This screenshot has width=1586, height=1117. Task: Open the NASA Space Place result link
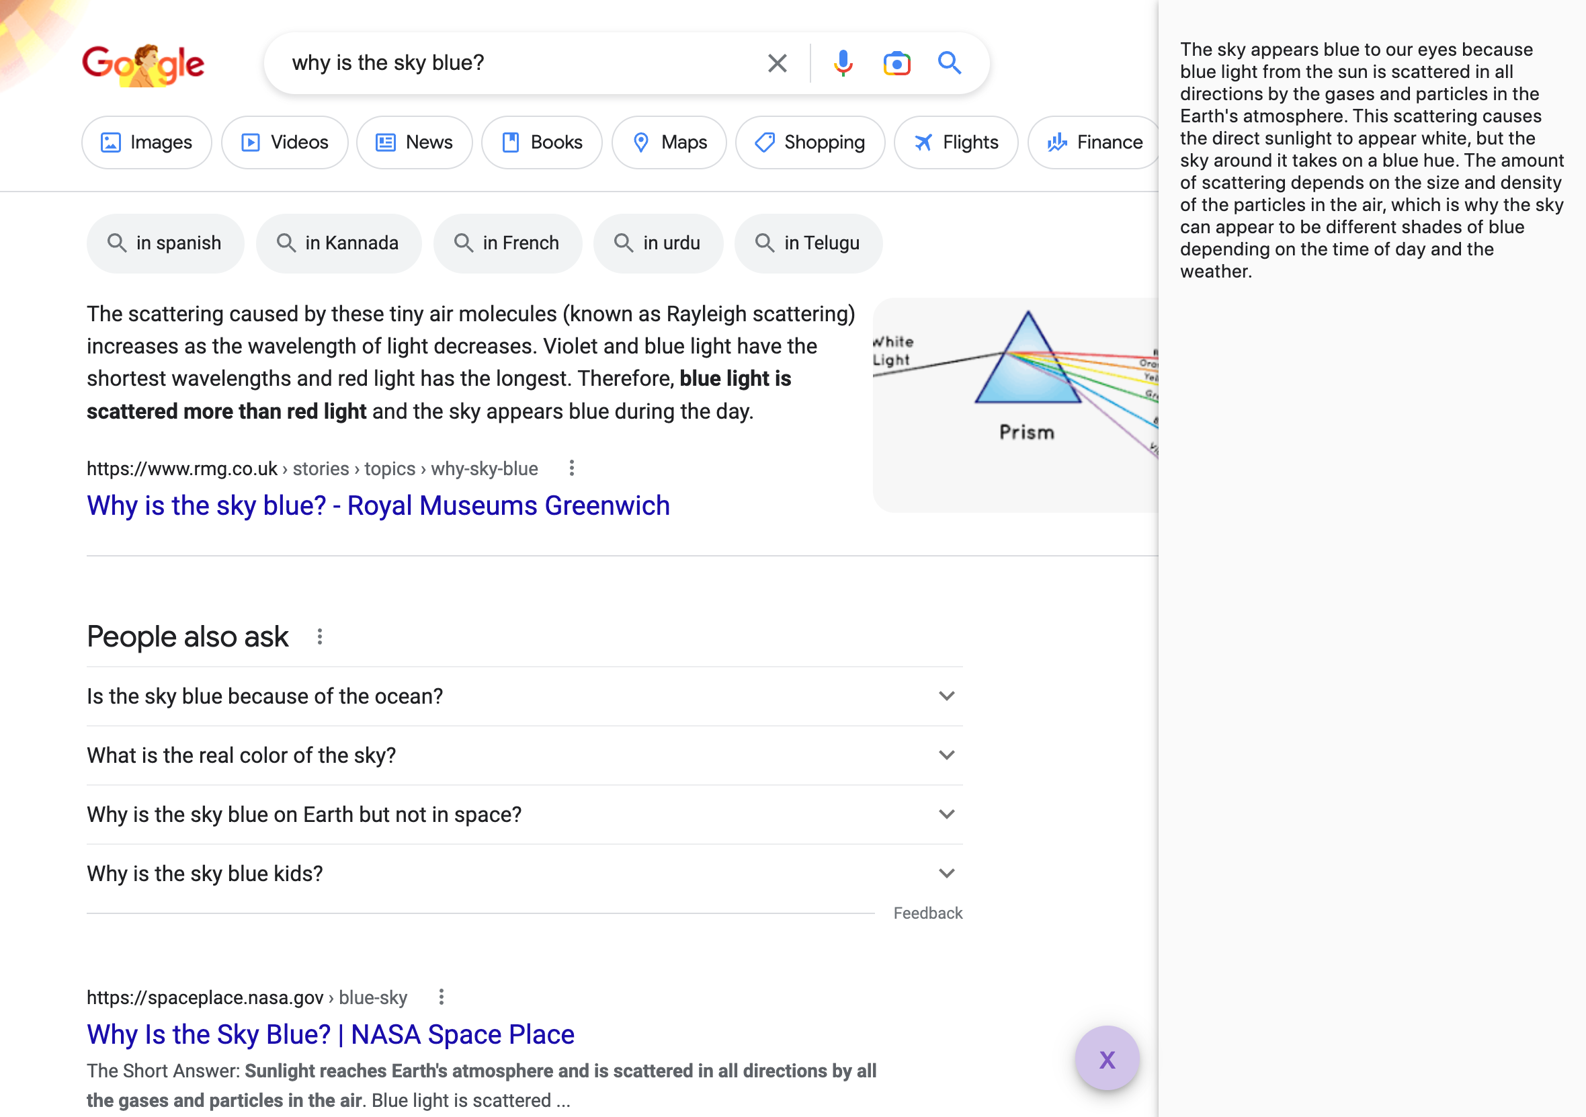pos(330,1034)
